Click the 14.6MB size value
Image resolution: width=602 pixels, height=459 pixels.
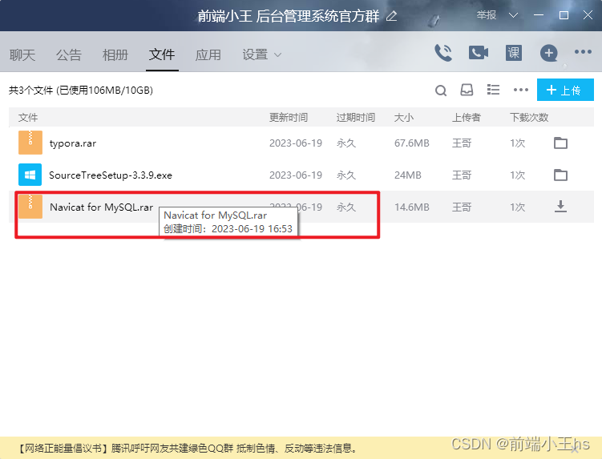click(x=411, y=207)
